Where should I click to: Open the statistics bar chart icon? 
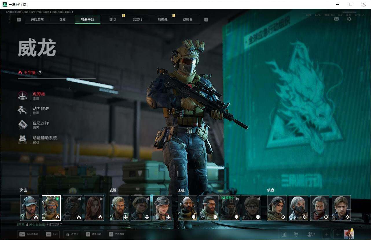(x=284, y=234)
